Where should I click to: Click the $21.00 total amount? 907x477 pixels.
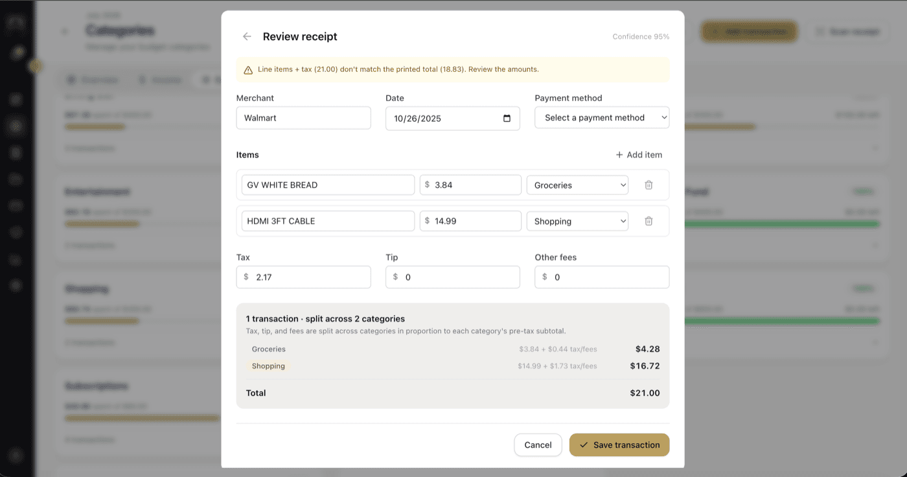[645, 393]
